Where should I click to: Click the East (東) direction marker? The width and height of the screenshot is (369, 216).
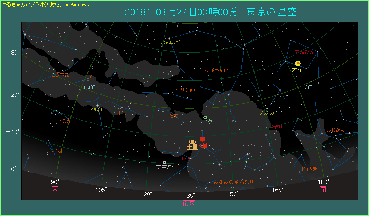click(55, 189)
